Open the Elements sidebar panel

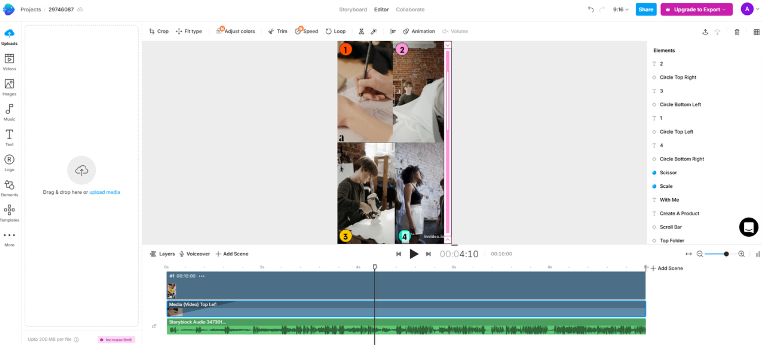tap(9, 188)
